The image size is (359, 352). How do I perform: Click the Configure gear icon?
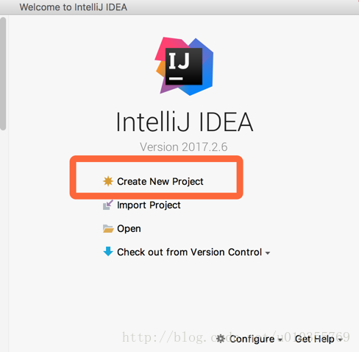pos(221,339)
